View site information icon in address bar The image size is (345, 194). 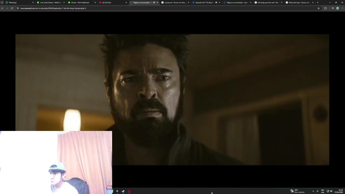pyautogui.click(x=18, y=8)
